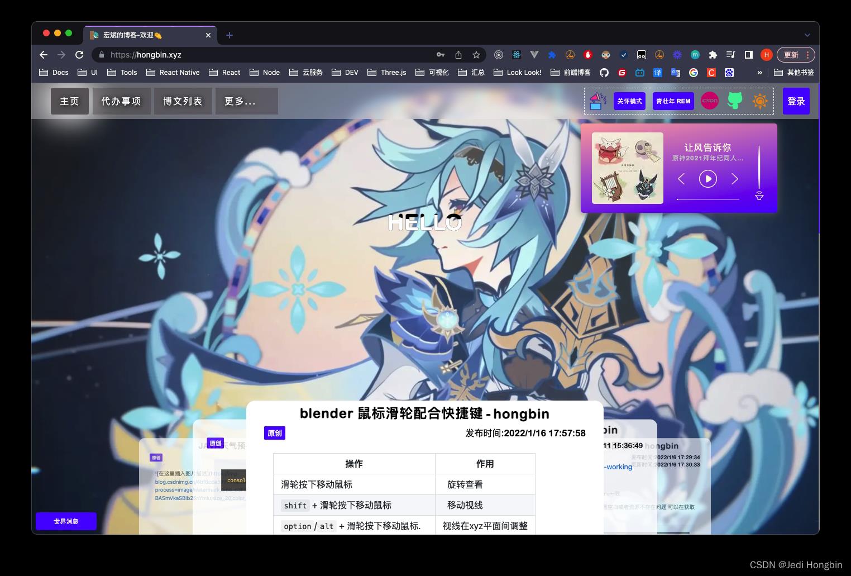The width and height of the screenshot is (851, 576).
Task: Open the red C CSDN bookmark icon
Action: click(x=711, y=73)
